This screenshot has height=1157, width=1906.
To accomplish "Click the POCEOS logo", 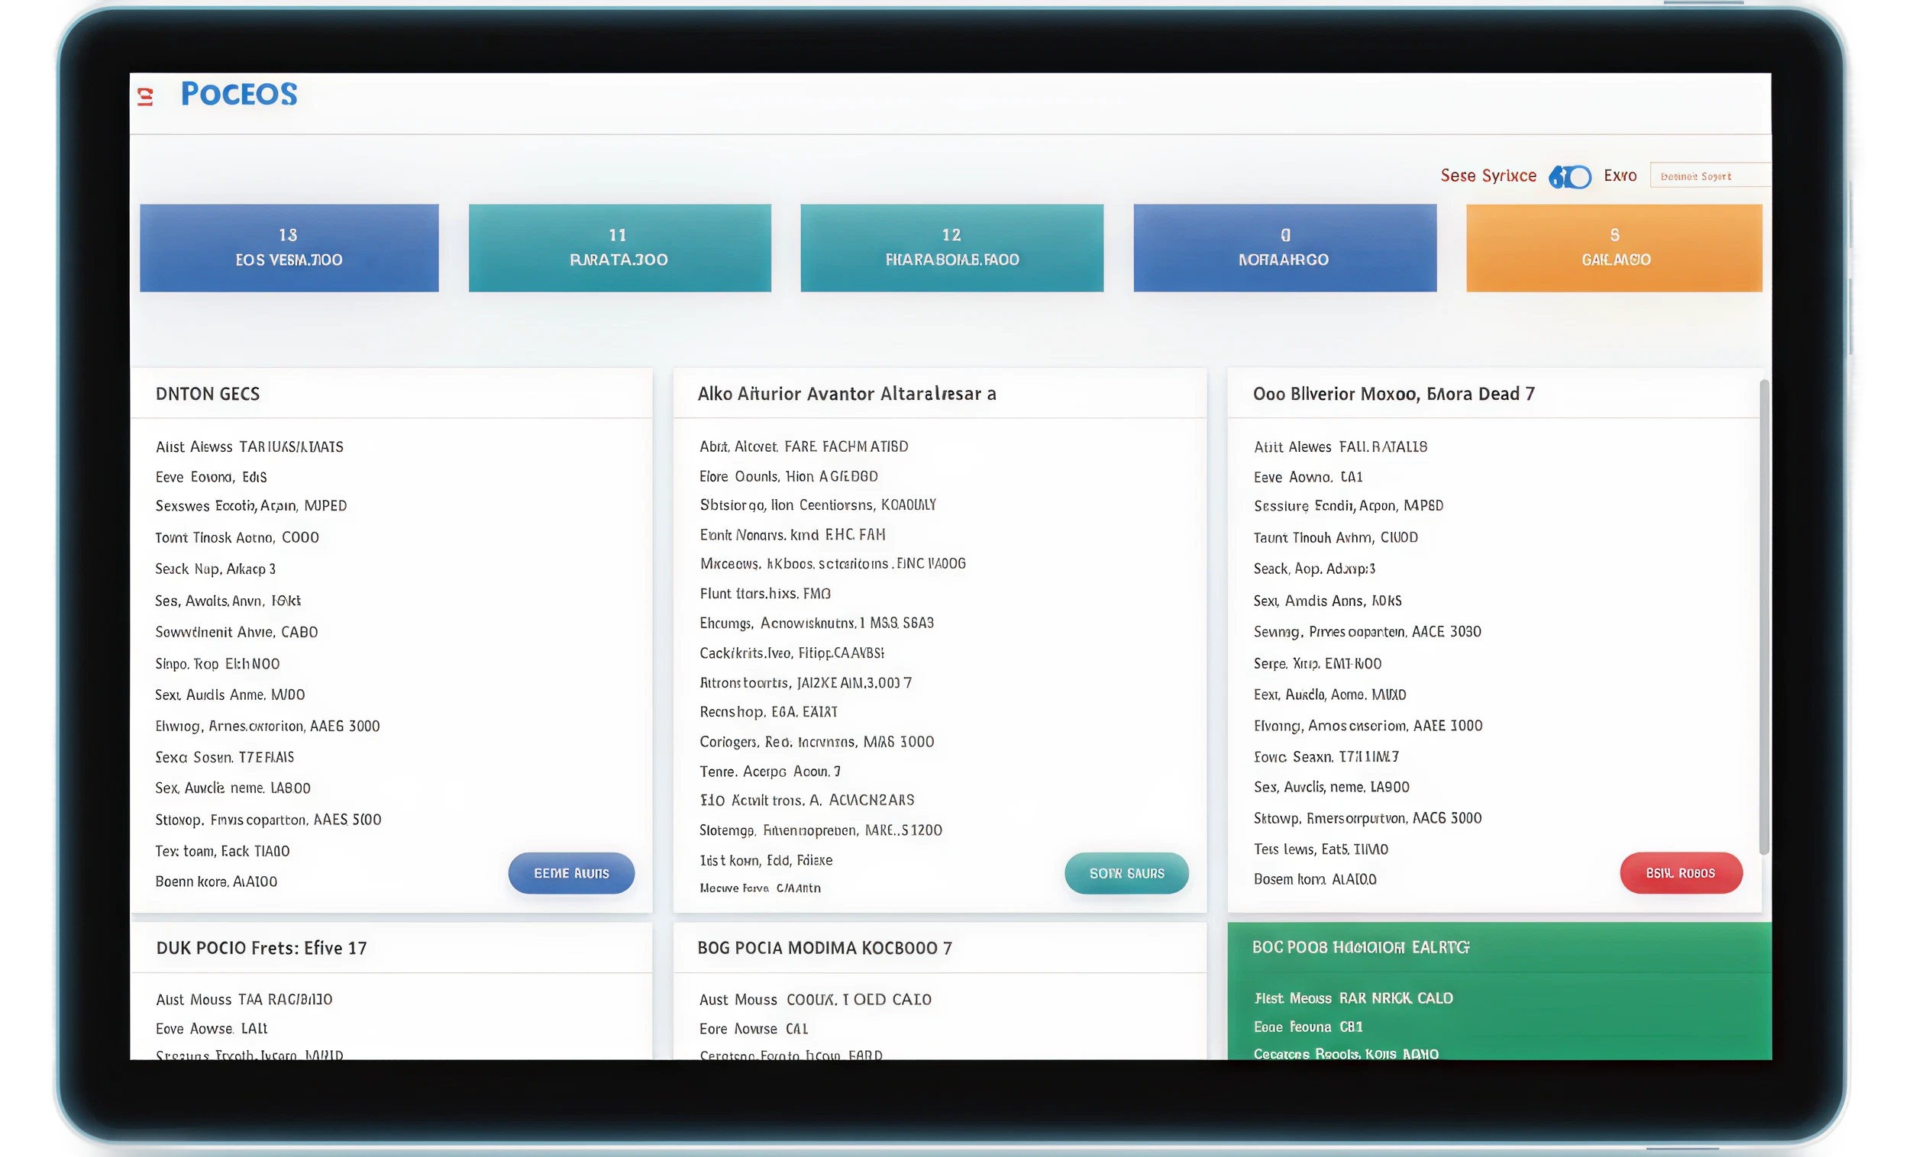I will pyautogui.click(x=238, y=95).
